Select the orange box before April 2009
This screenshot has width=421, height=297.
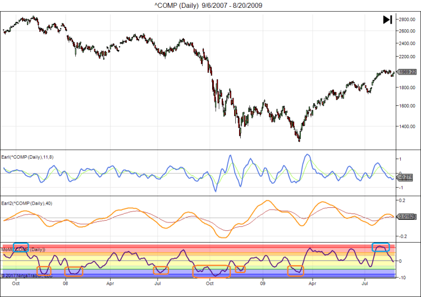pyautogui.click(x=295, y=271)
